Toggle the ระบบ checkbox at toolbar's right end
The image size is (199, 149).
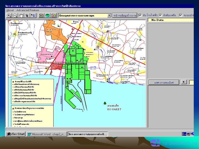[x=180, y=15]
